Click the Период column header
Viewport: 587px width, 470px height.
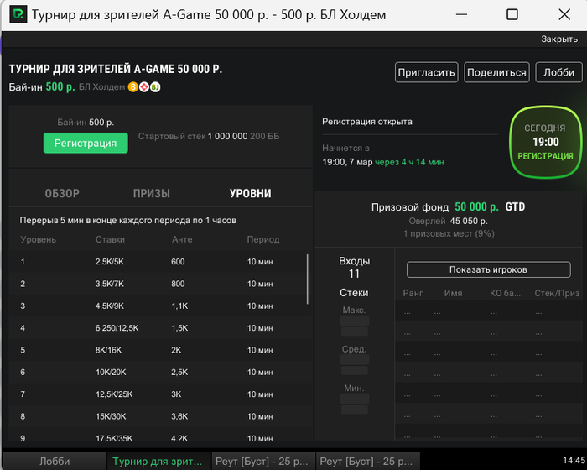pyautogui.click(x=263, y=239)
